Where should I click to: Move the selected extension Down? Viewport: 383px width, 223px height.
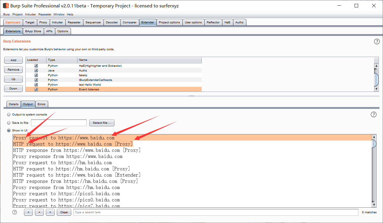click(14, 88)
